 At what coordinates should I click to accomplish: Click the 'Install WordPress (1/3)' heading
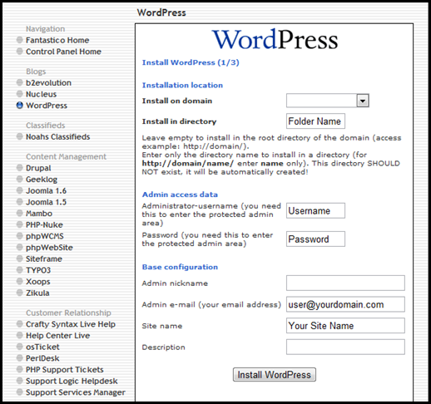tap(191, 62)
